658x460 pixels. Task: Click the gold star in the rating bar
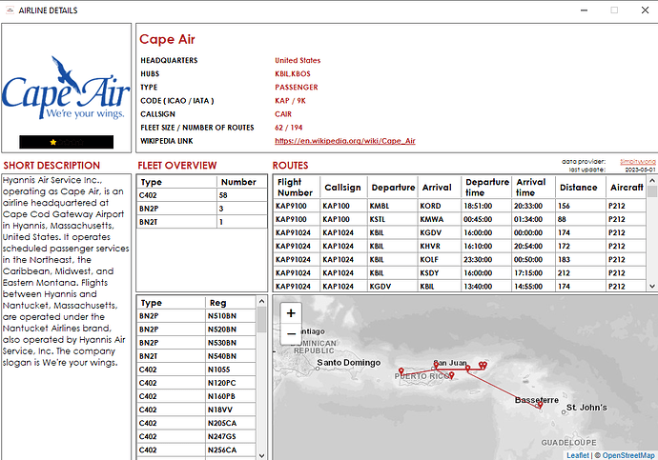[52, 142]
